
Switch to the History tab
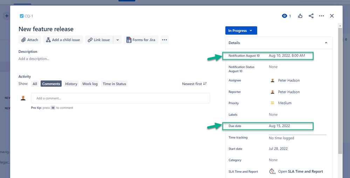click(x=71, y=84)
